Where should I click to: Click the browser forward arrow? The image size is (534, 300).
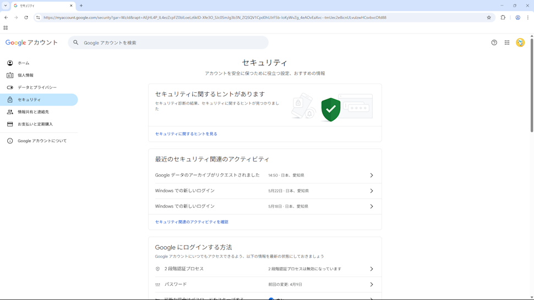pos(16,18)
